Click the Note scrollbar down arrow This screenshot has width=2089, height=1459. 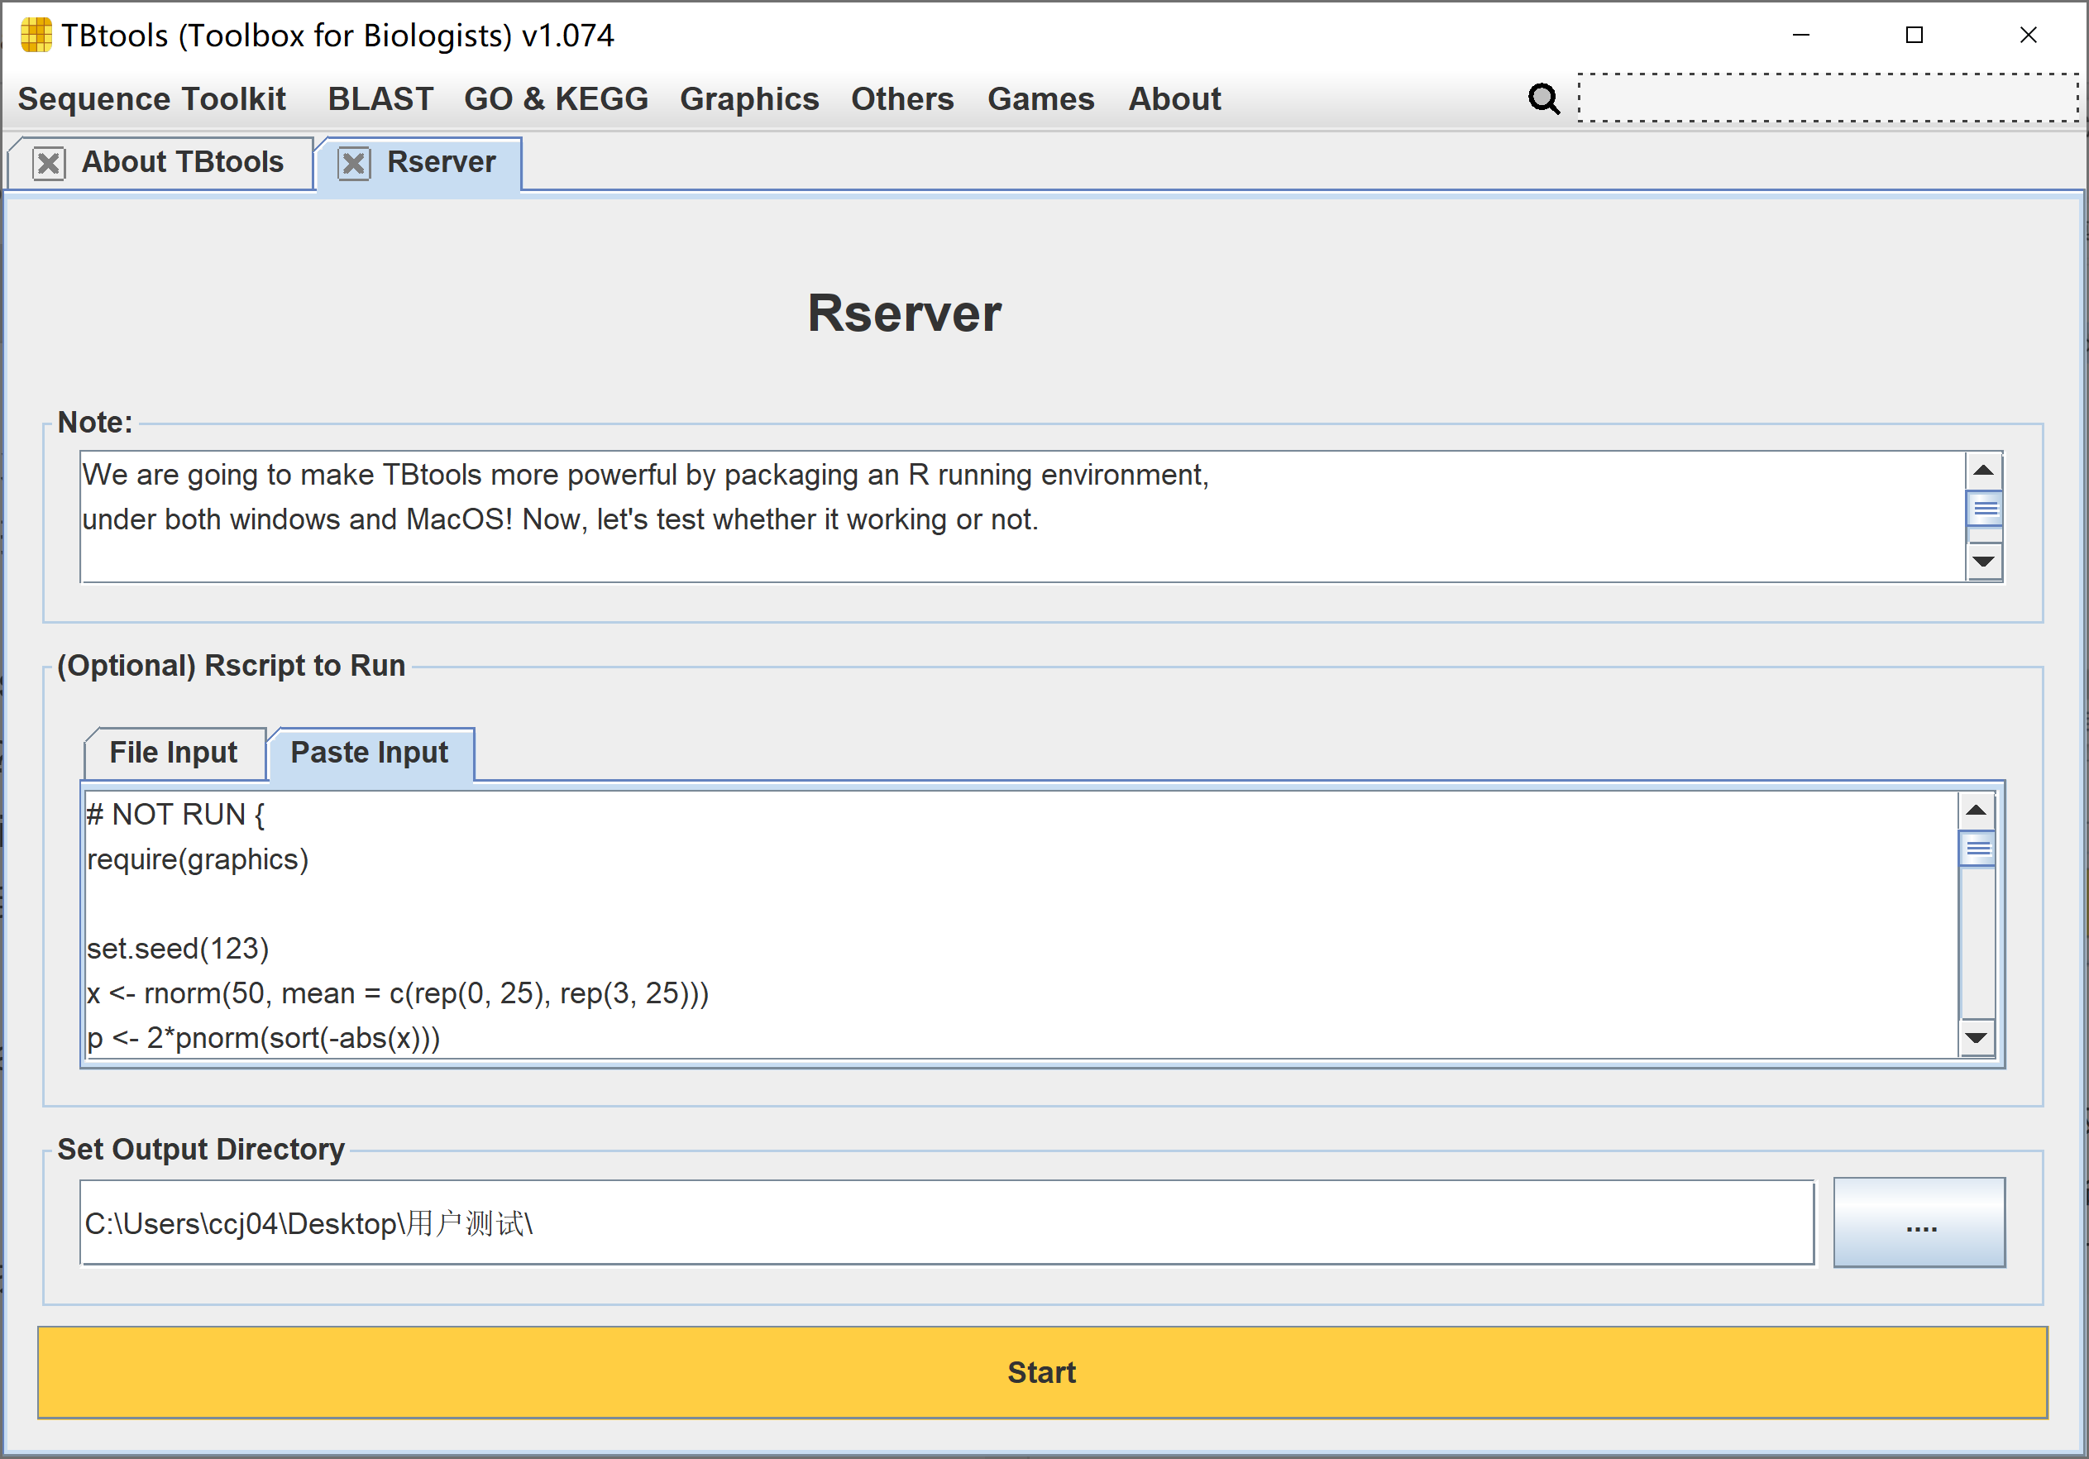tap(1983, 562)
